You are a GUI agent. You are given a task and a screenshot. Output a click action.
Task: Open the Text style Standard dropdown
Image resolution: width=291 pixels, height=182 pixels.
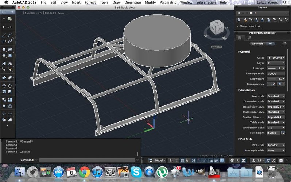point(276,96)
